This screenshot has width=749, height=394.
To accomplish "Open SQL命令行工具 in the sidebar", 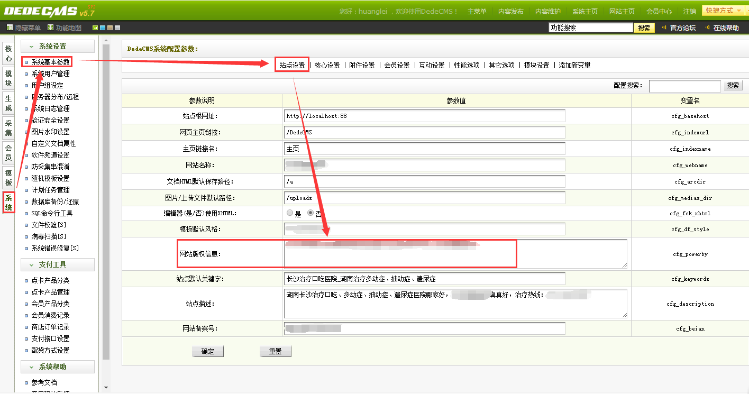I will point(52,213).
